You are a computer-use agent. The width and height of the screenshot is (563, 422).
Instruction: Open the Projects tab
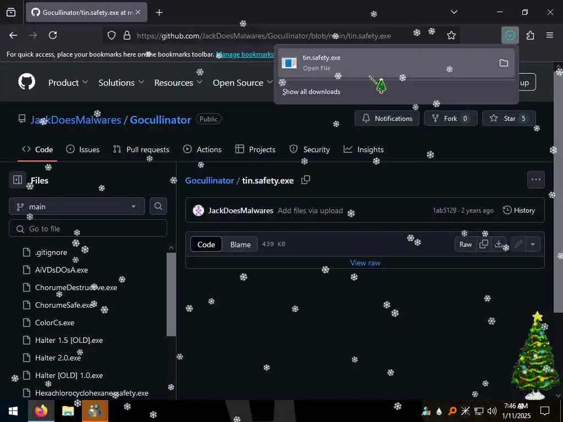click(x=255, y=149)
